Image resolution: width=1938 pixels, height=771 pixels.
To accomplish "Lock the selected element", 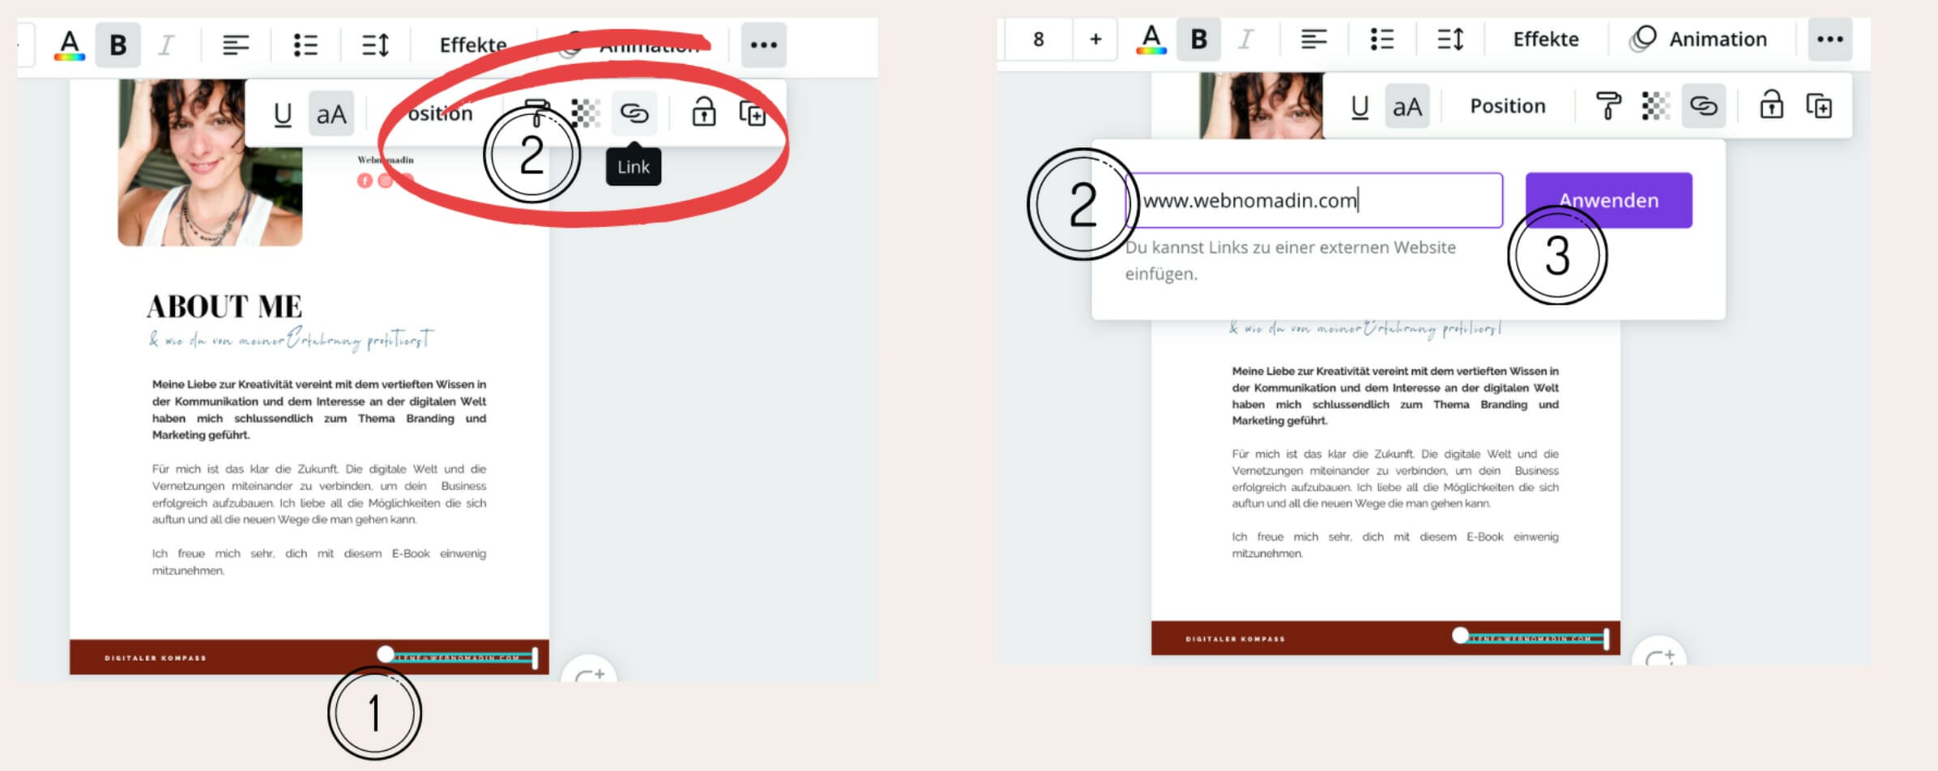I will tap(1772, 105).
